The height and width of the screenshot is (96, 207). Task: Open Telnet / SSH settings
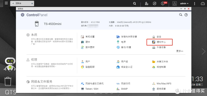[90, 89]
